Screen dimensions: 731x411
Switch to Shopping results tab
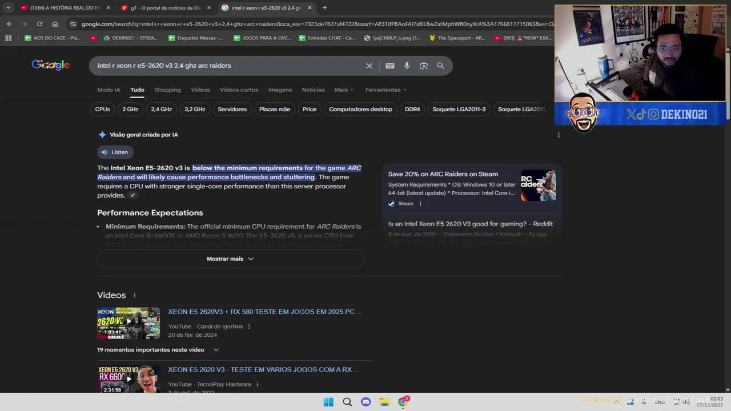coord(167,90)
